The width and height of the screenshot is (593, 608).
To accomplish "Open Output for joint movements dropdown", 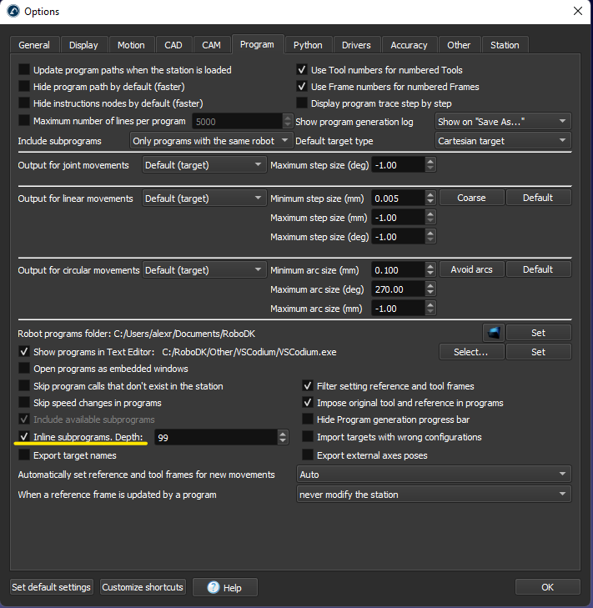I will 204,165.
